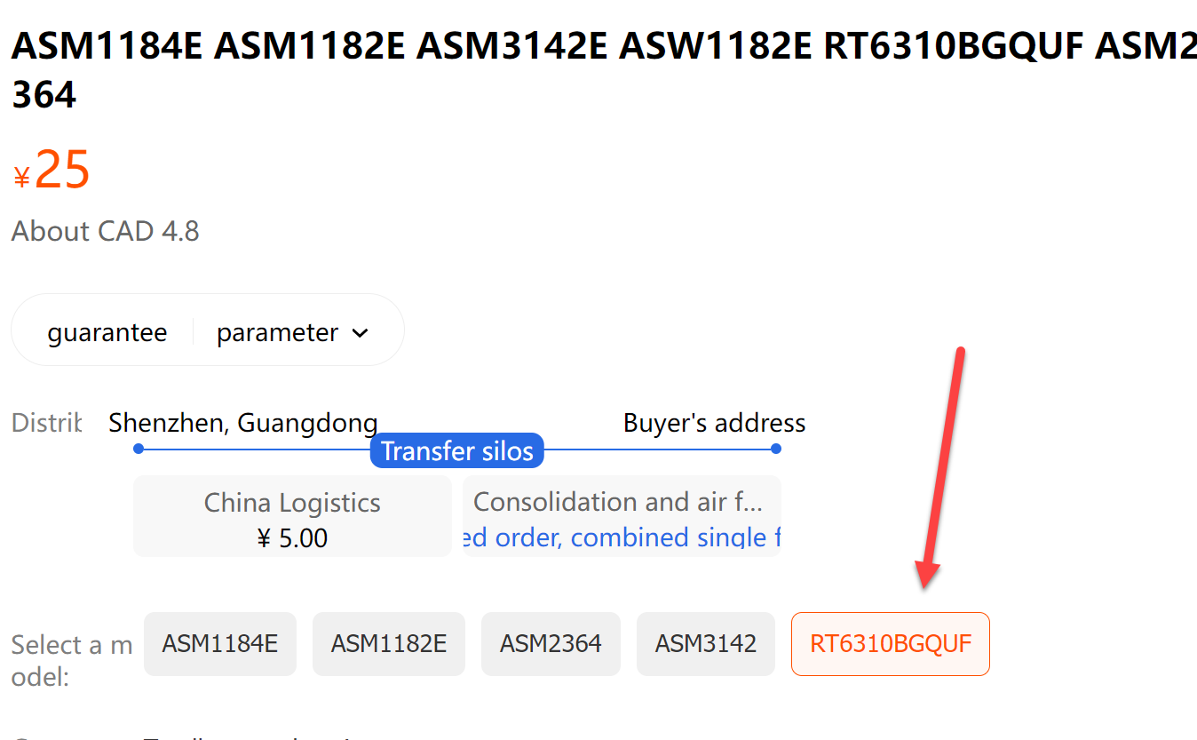The width and height of the screenshot is (1197, 740).
Task: Click the orange yen currency symbol
Action: tap(22, 178)
